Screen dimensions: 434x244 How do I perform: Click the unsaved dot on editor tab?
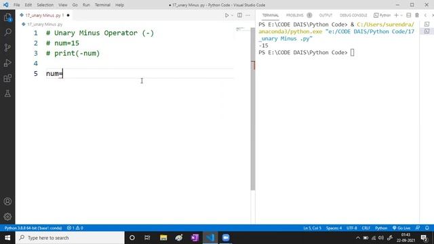[x=68, y=15]
